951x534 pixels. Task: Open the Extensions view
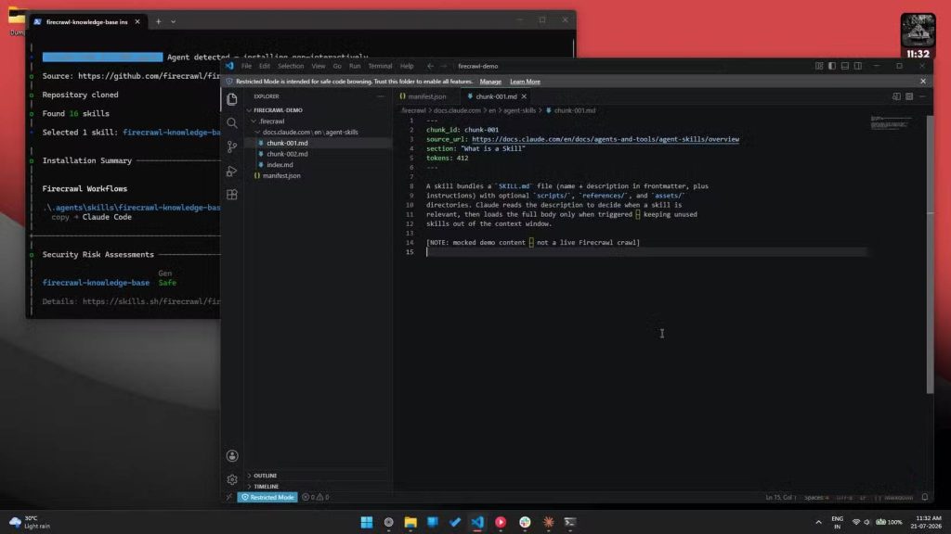click(232, 195)
